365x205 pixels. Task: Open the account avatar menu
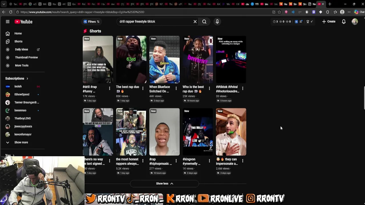tap(355, 22)
